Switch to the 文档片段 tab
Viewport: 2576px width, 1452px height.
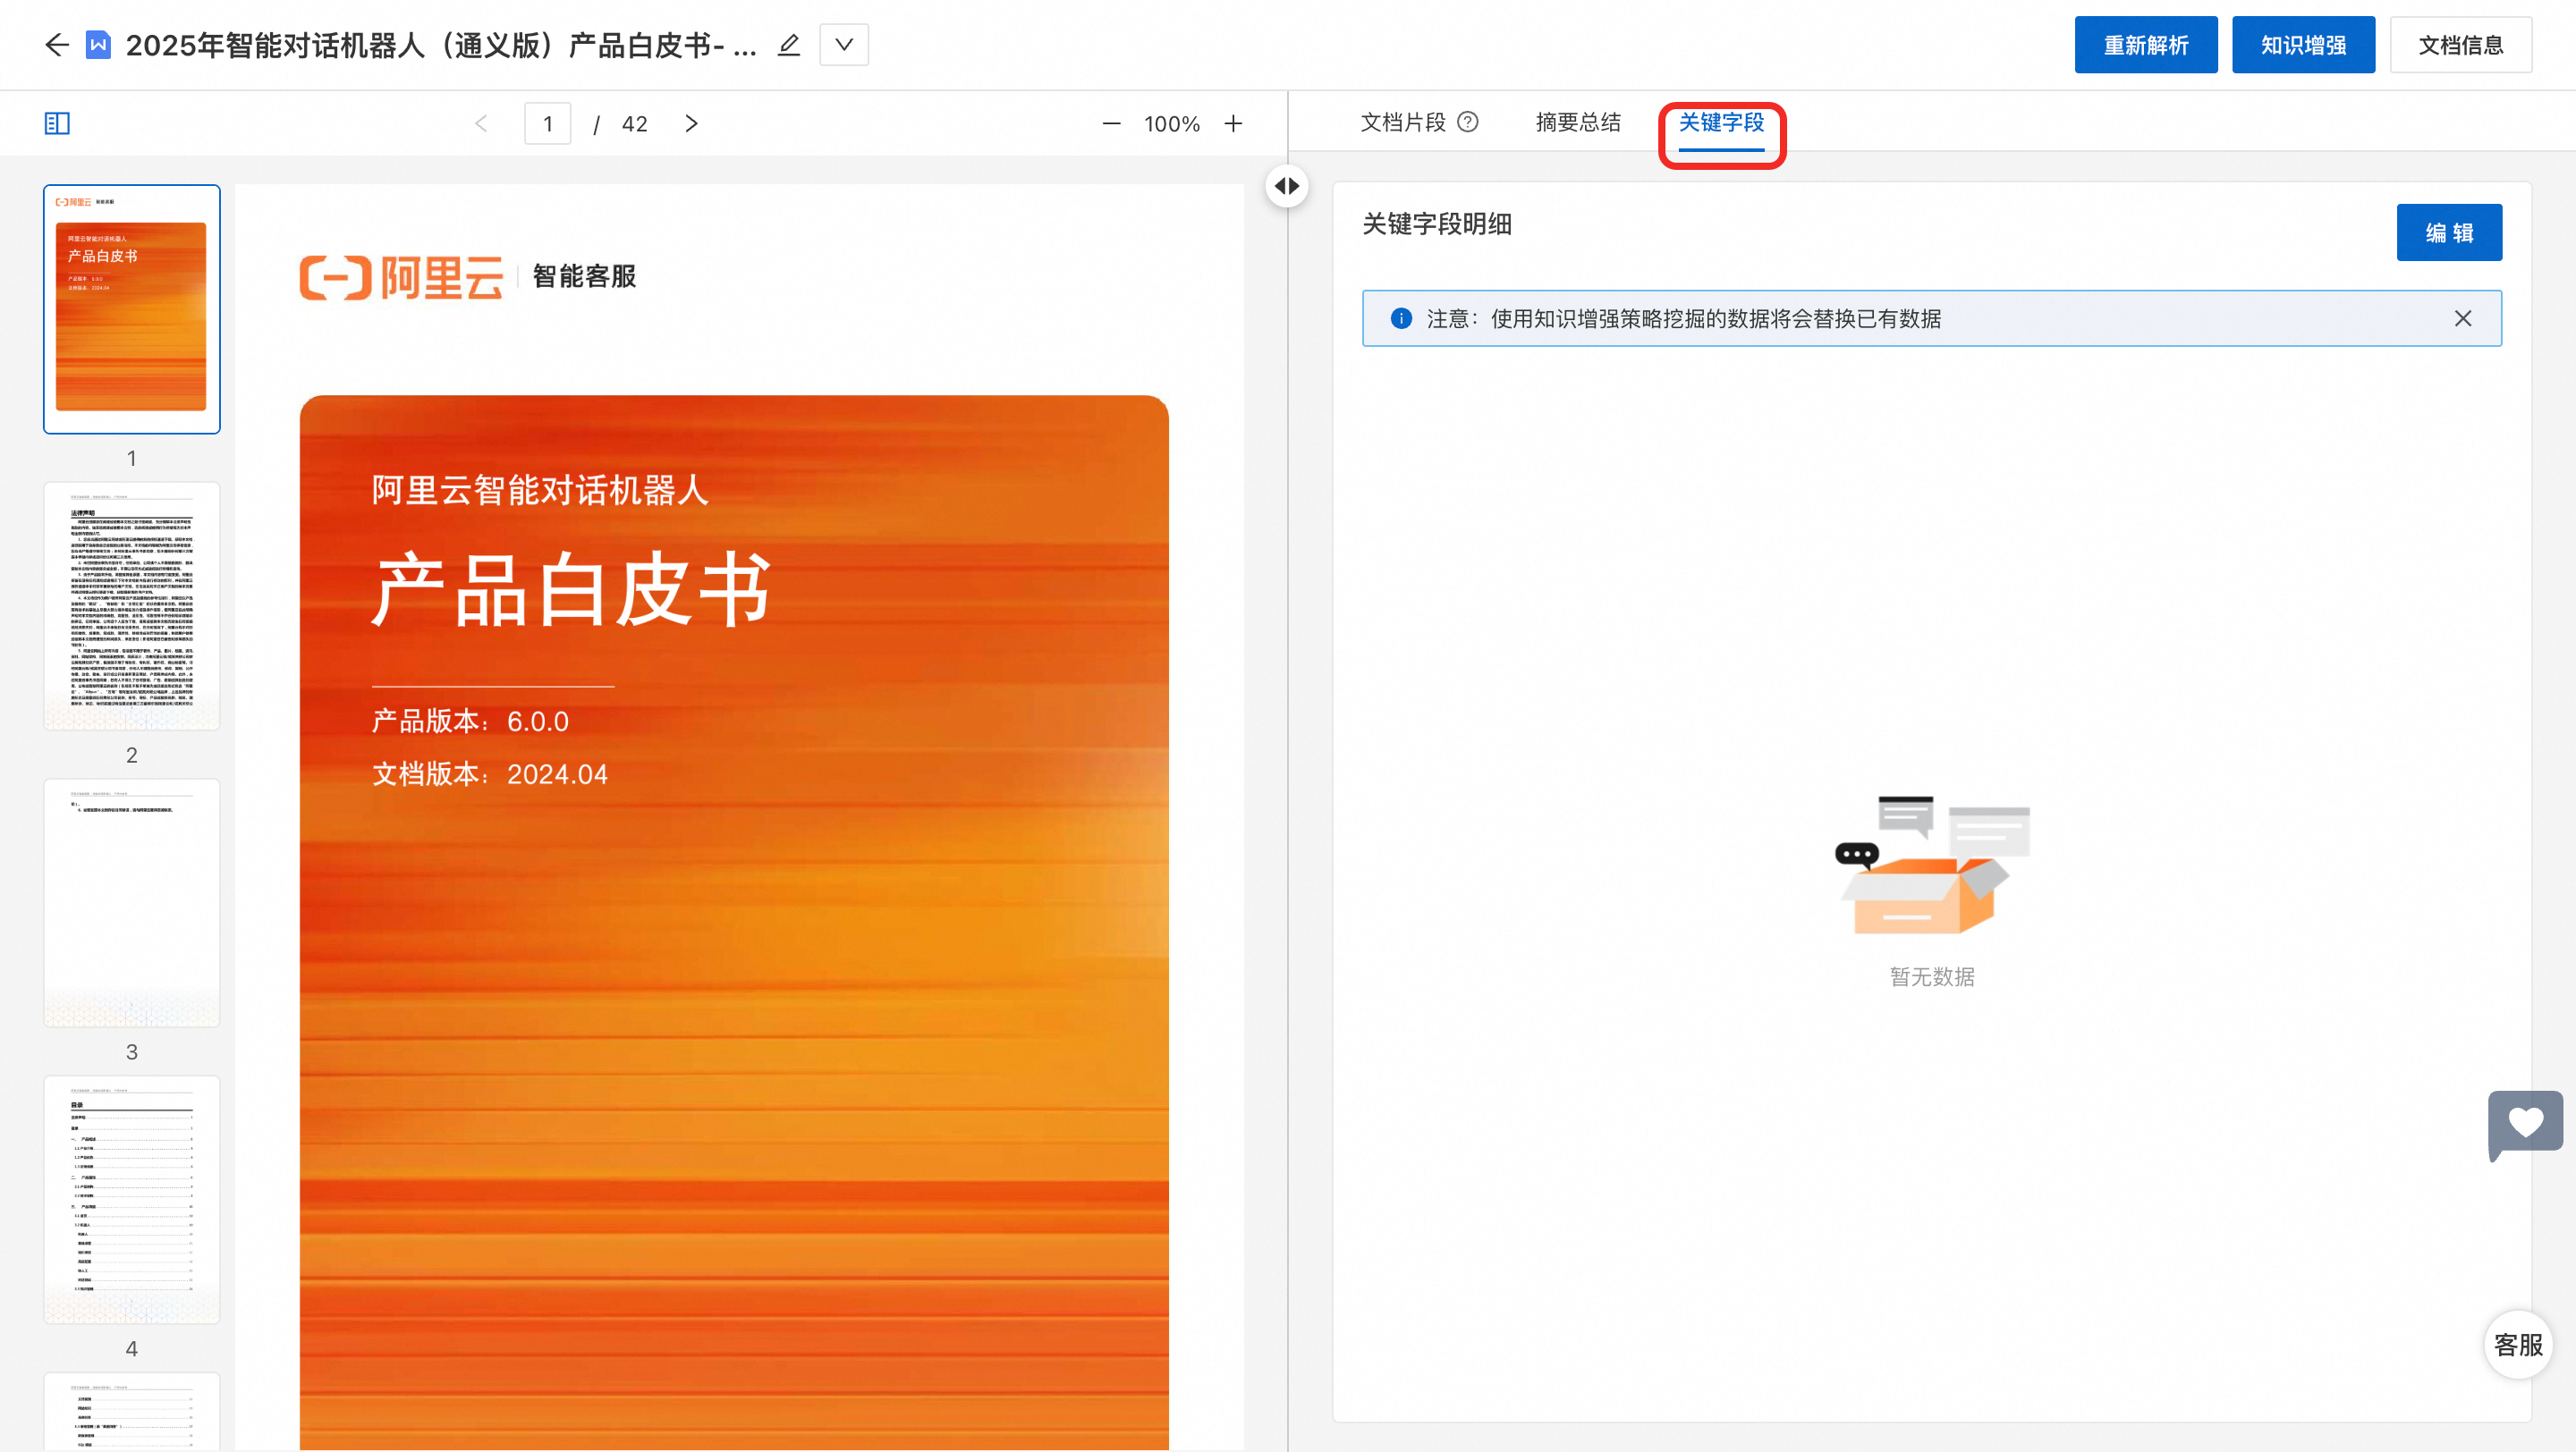(1402, 122)
